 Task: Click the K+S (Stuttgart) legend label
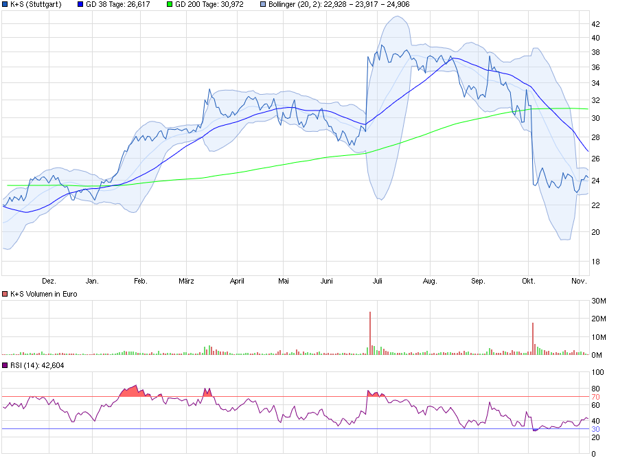coord(36,5)
